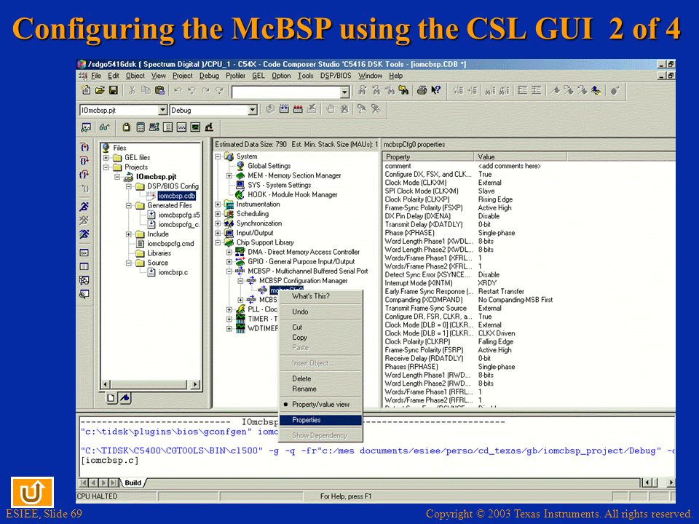The image size is (699, 524).
Task: Click the return arrow icon on slide
Action: [x=33, y=492]
